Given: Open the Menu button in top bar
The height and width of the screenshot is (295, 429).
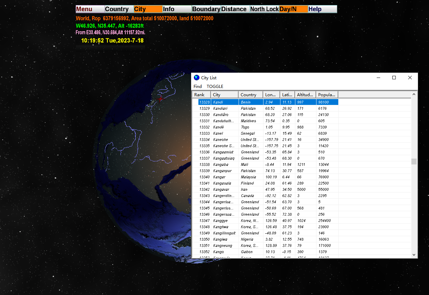Looking at the screenshot, I should click(90, 9).
